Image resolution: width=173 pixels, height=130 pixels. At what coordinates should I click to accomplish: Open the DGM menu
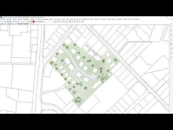pyautogui.click(x=109, y=19)
